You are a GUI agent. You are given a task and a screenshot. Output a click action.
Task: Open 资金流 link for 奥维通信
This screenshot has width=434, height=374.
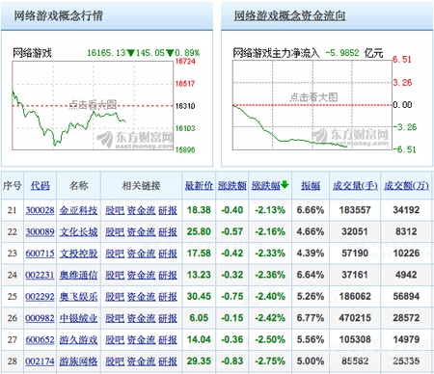pos(142,275)
